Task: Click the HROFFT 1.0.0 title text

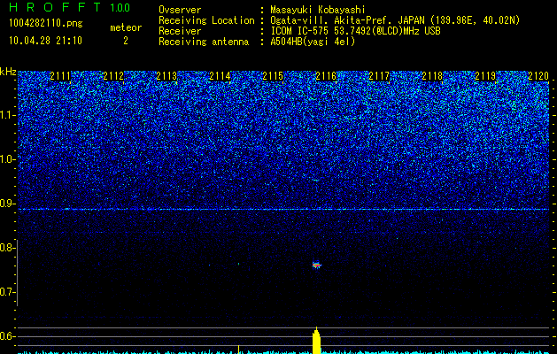Action: [69, 7]
